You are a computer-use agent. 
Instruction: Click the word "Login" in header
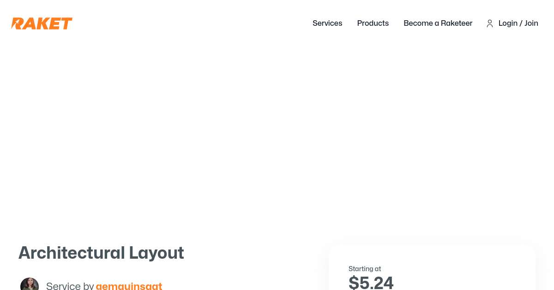click(508, 23)
